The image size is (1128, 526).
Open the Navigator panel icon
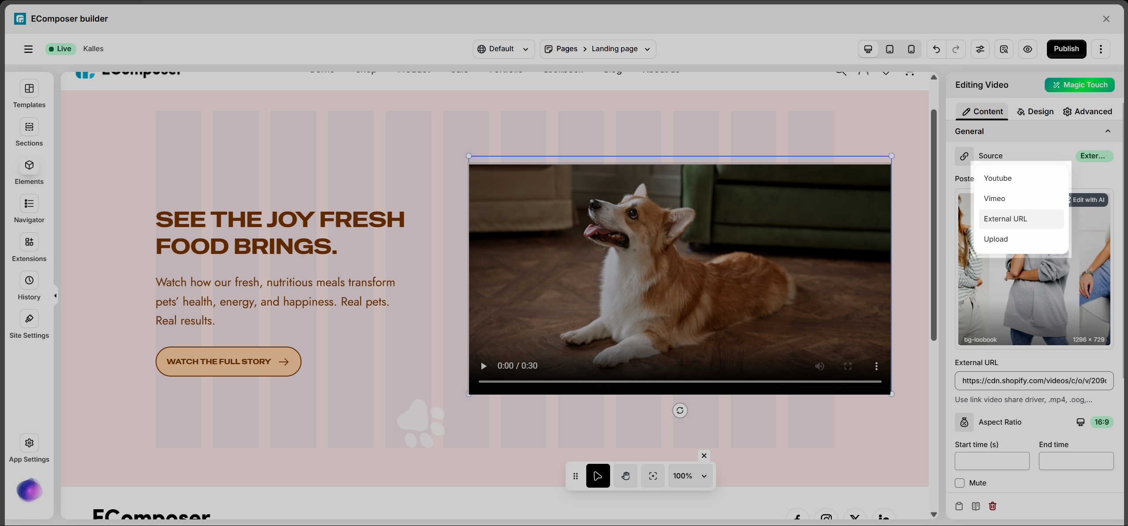(29, 204)
